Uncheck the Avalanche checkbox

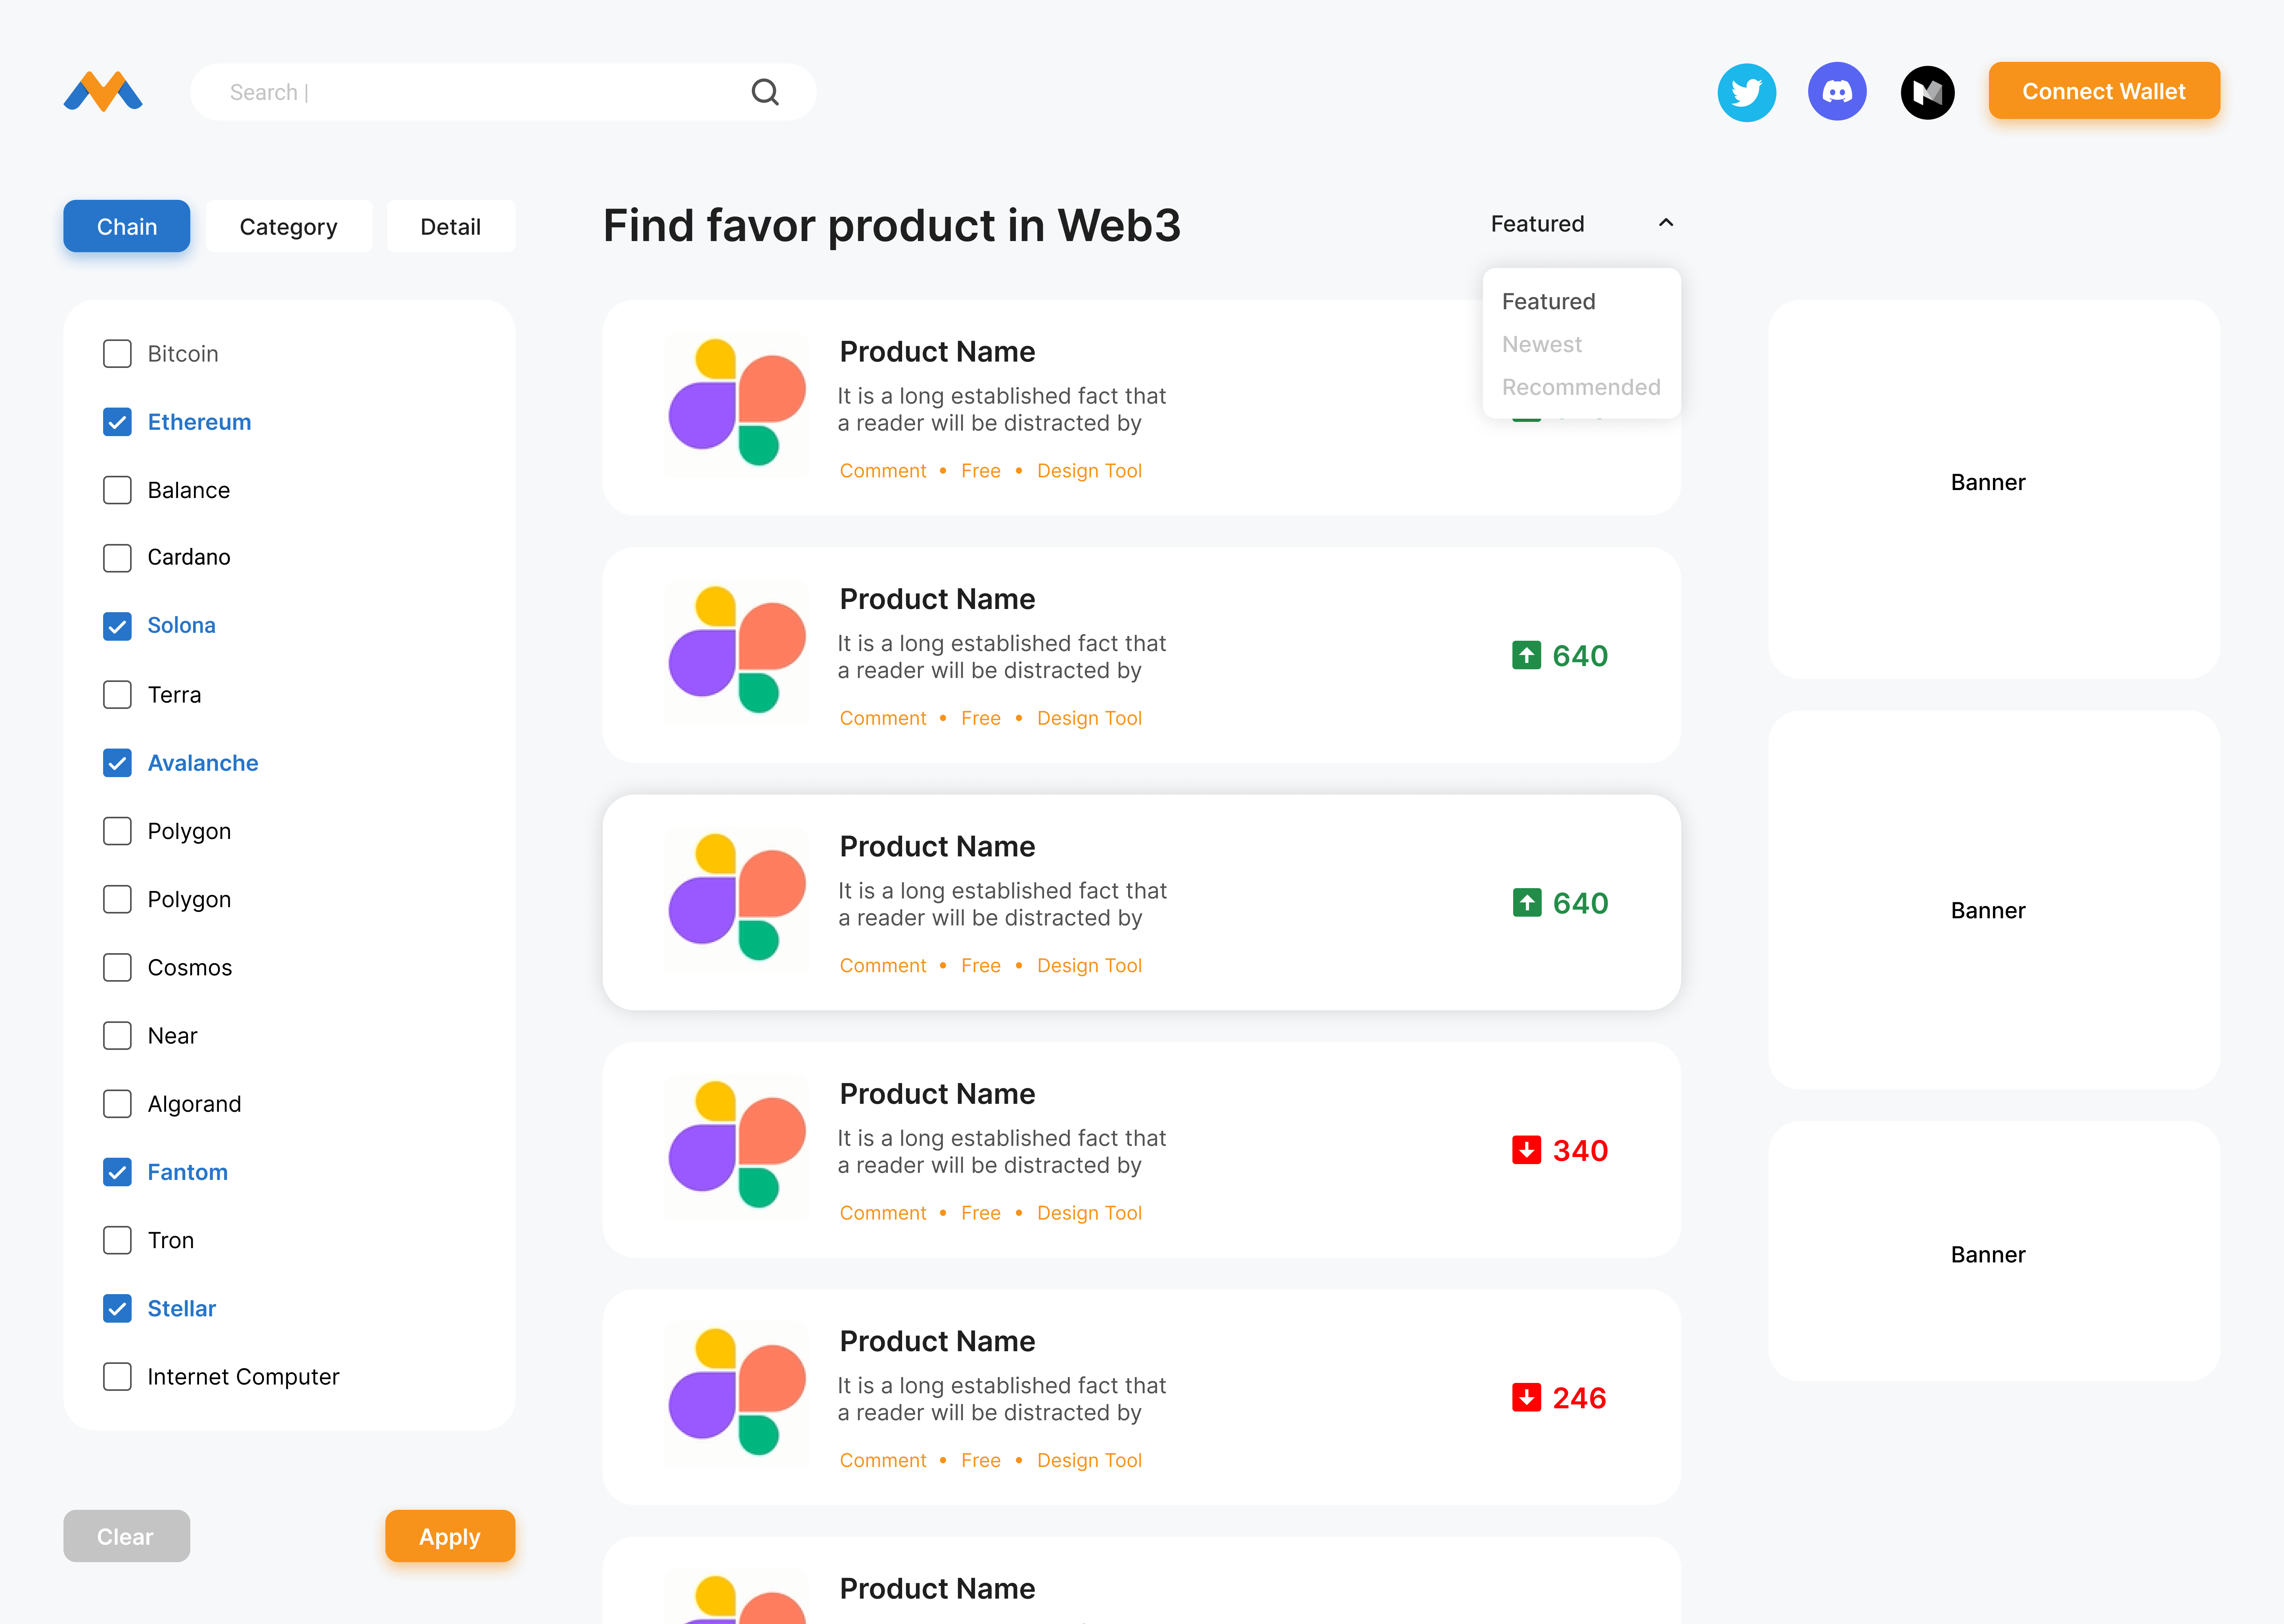pos(117,763)
